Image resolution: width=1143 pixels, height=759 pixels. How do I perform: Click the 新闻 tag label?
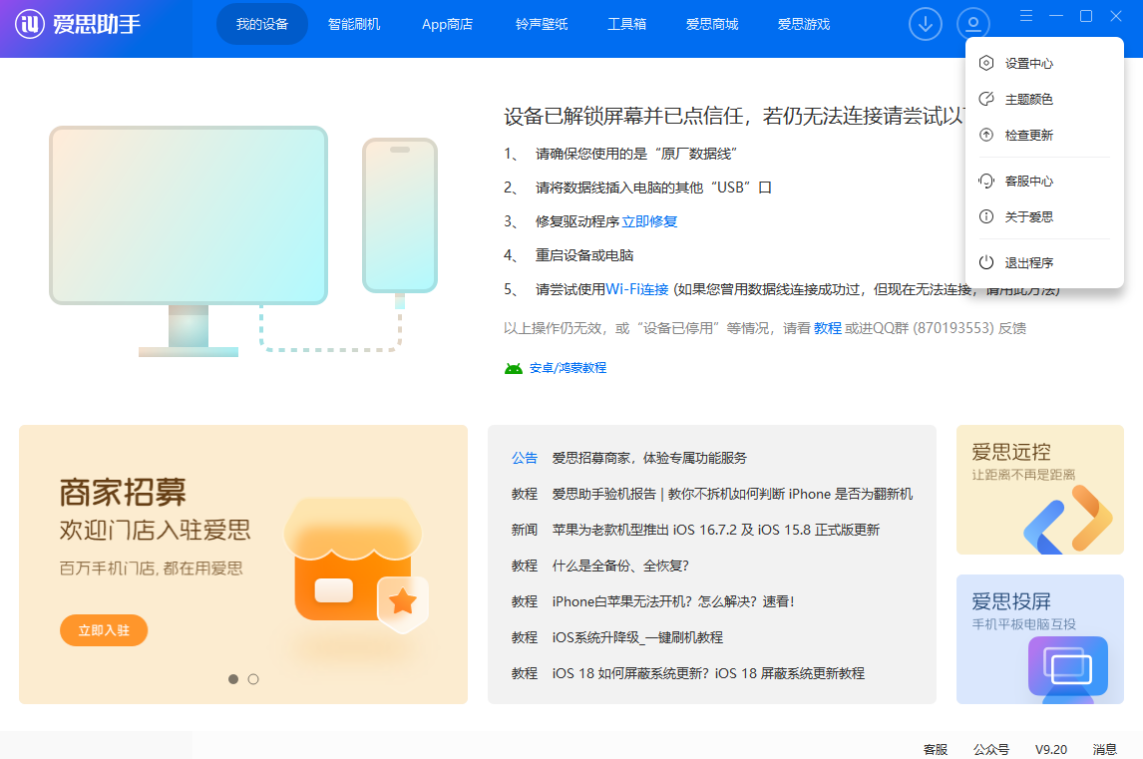coord(524,530)
